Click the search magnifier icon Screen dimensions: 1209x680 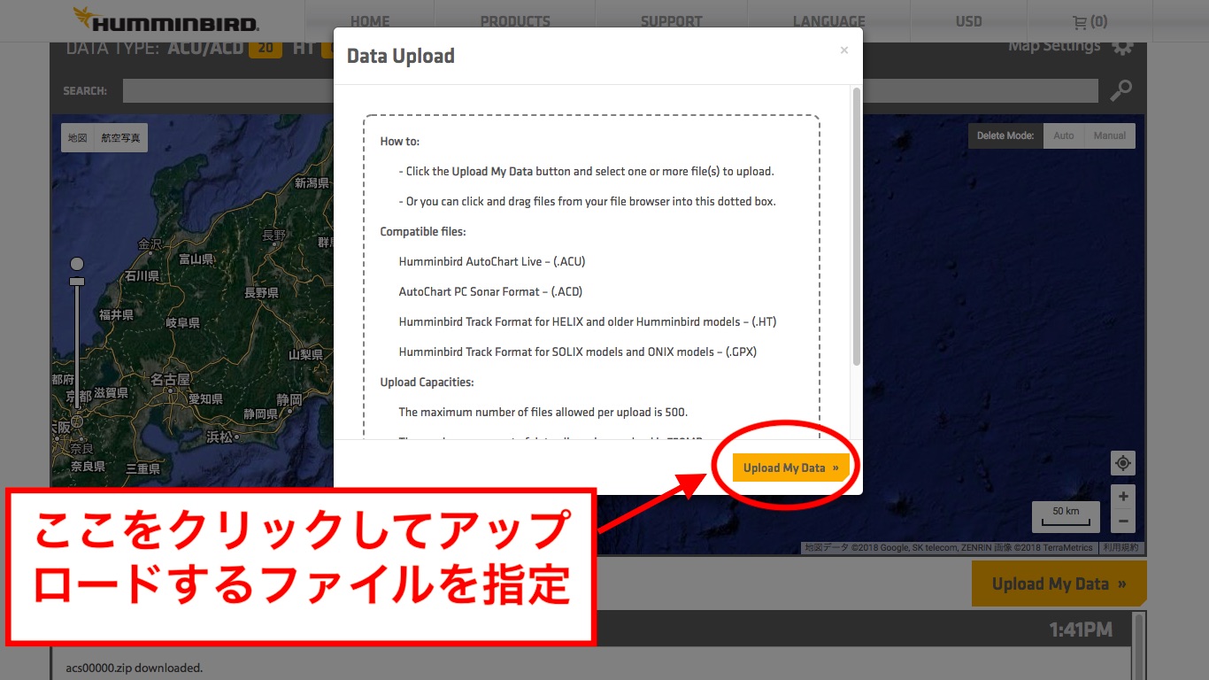point(1120,90)
